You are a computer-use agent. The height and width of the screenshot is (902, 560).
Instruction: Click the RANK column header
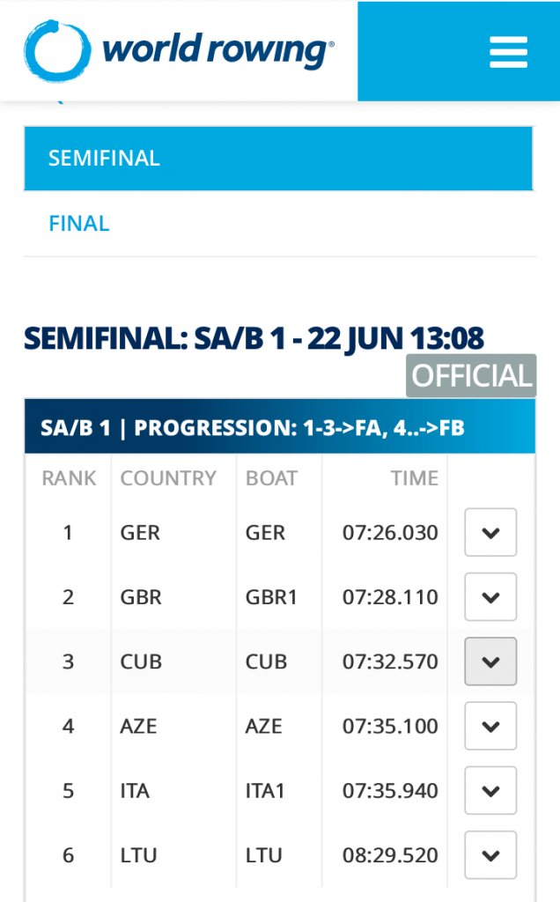click(69, 478)
